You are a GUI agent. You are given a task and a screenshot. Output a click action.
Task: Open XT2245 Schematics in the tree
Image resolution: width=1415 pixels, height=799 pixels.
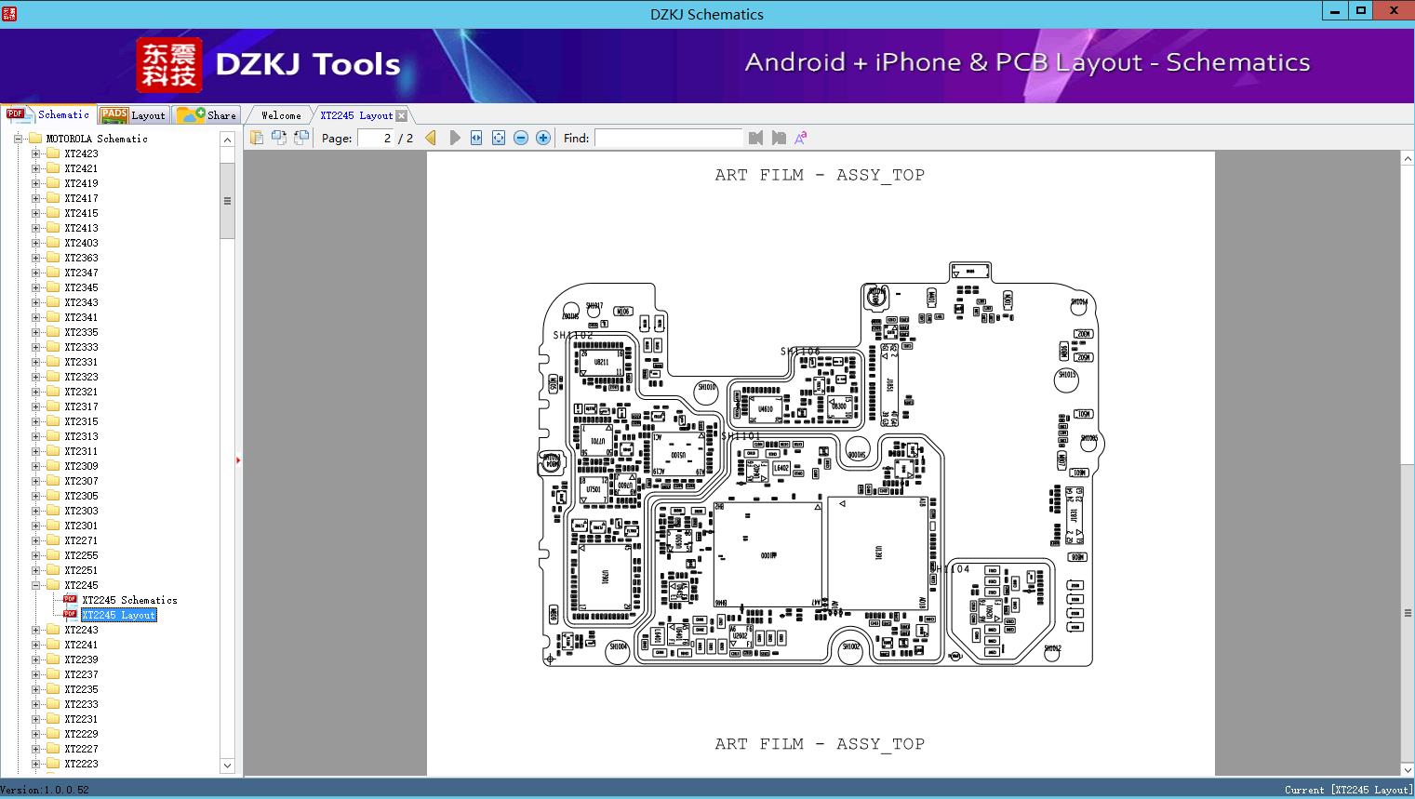tap(129, 600)
